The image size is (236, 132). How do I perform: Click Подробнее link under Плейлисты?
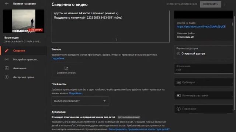pos(76,93)
